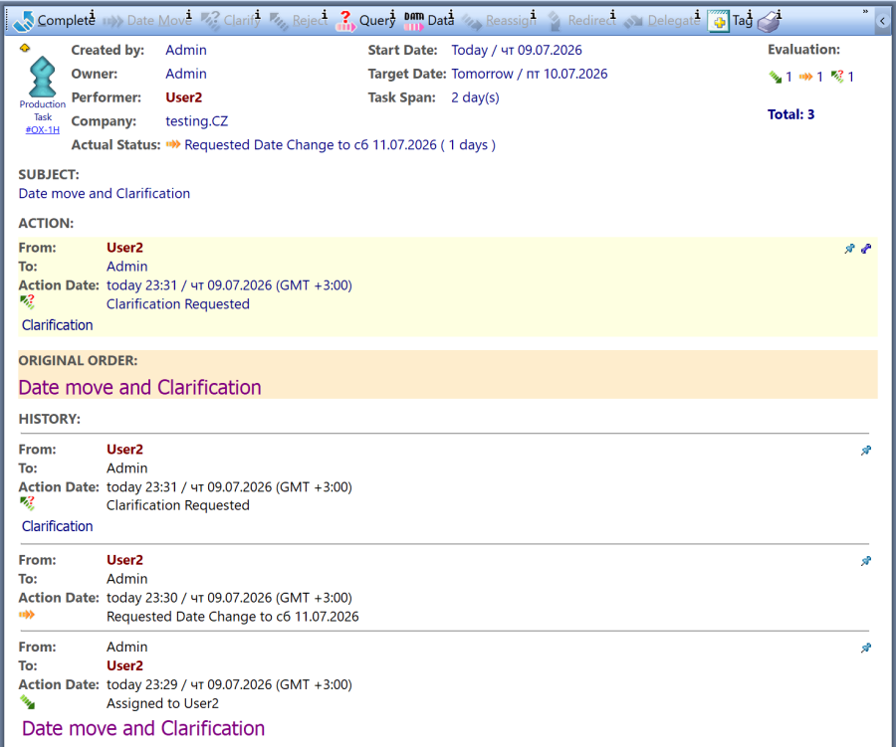Click the orange date-change evaluation icon
This screenshot has height=747, width=896.
(x=805, y=77)
